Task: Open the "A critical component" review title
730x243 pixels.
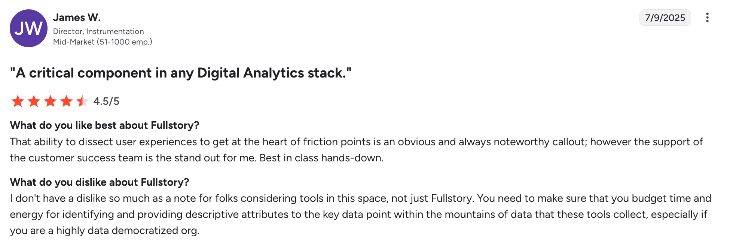Action: [x=181, y=73]
